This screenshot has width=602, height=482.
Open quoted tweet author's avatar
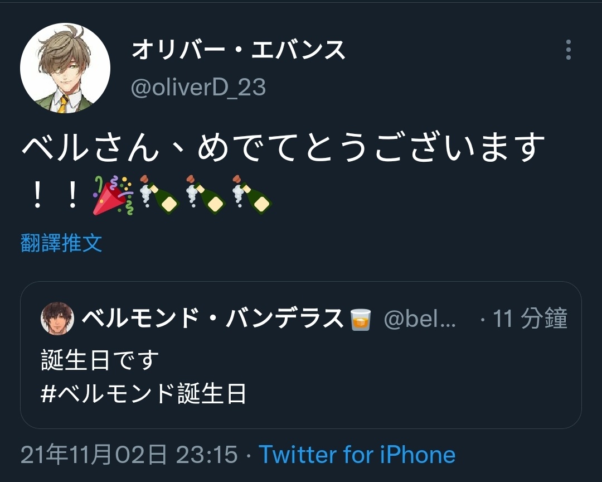[57, 318]
